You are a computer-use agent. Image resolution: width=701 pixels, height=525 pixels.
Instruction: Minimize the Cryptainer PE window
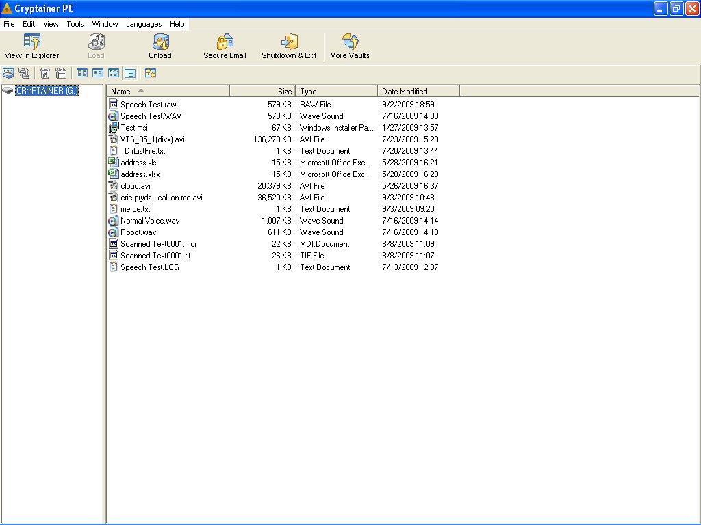pos(661,8)
